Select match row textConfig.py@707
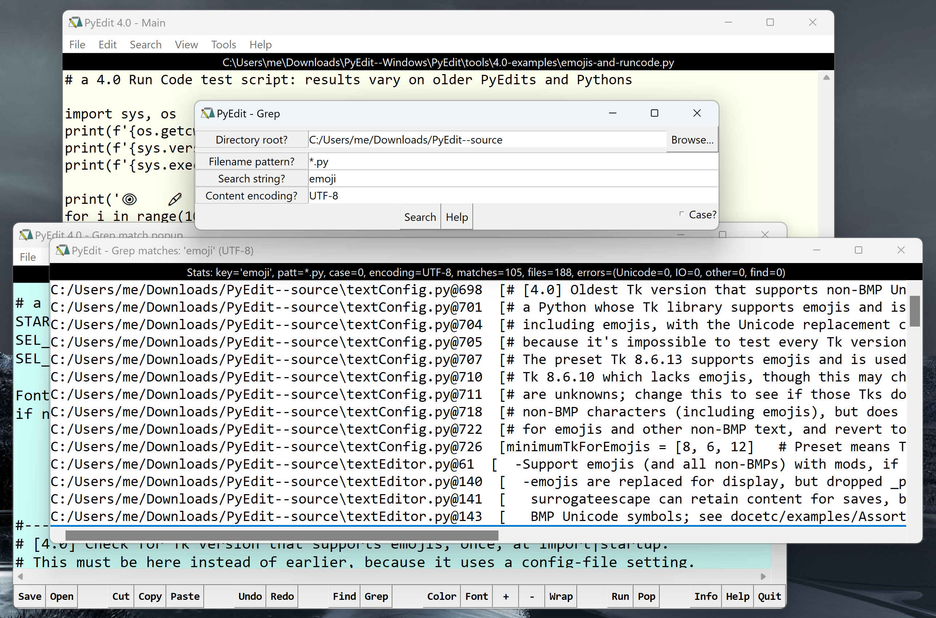Screen dimensions: 936x618 point(478,359)
